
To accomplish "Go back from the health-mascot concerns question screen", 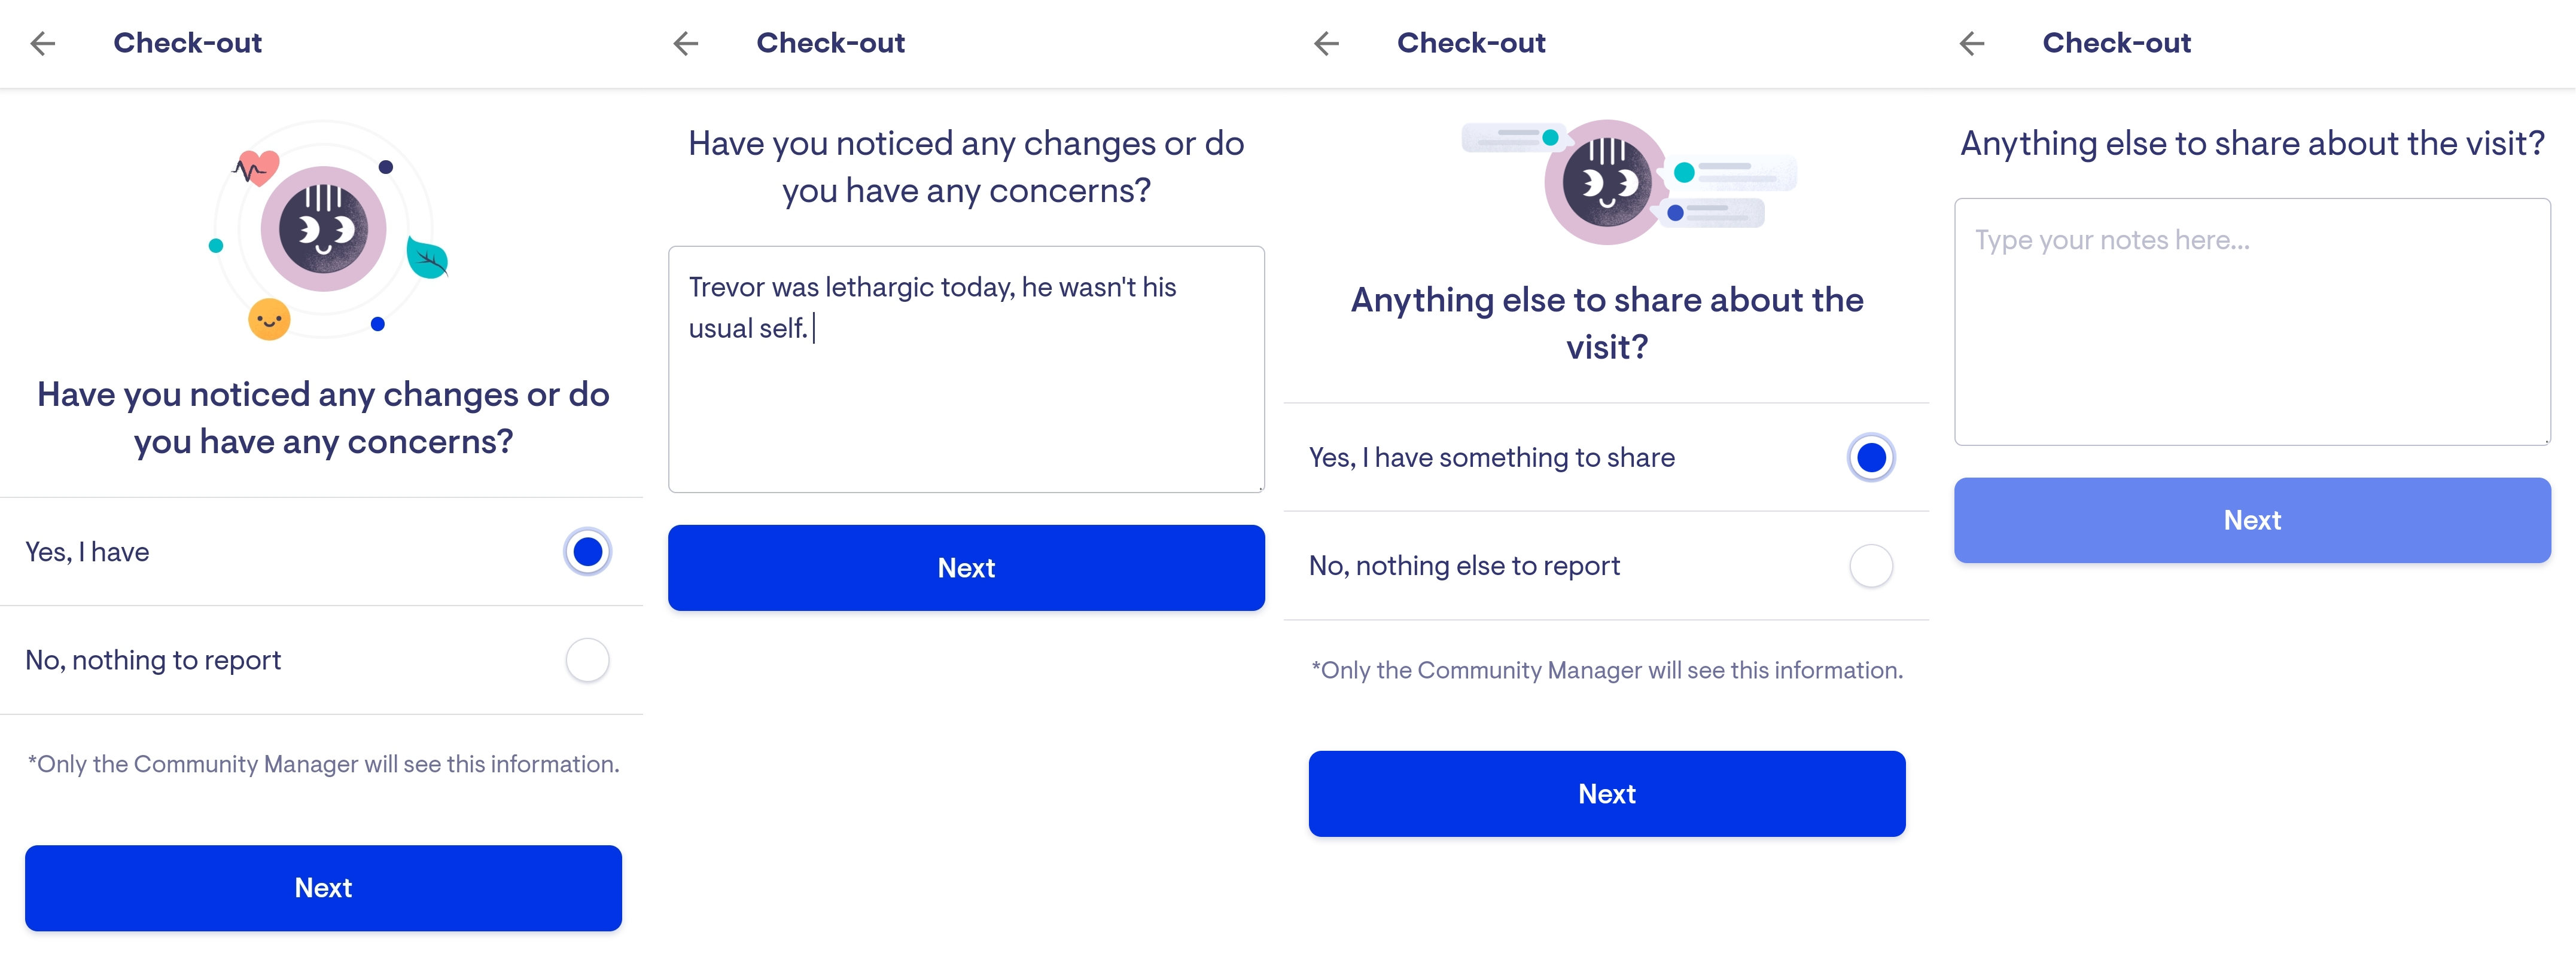I will [43, 43].
